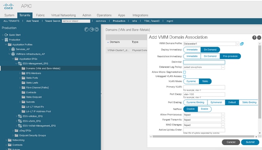Click the Production tenant icon in tree
Screen dimensions: 262x150
[6, 39]
